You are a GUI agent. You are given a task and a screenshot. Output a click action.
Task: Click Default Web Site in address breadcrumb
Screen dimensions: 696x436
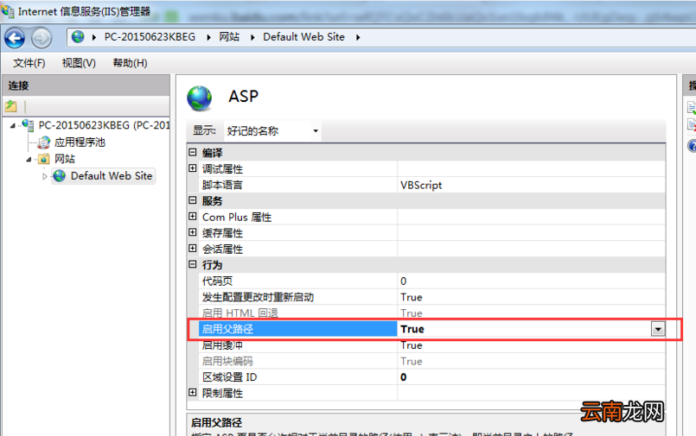point(303,37)
